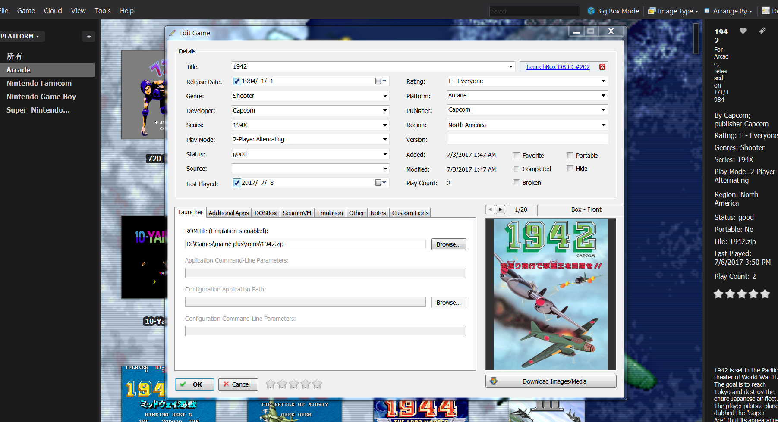Viewport: 778px width, 422px height.
Task: Expand the Series dropdown
Action: [385, 125]
